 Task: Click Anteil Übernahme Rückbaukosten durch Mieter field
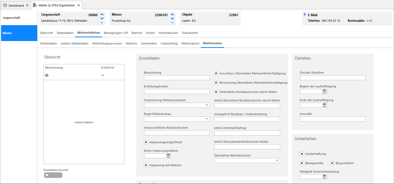point(247,105)
